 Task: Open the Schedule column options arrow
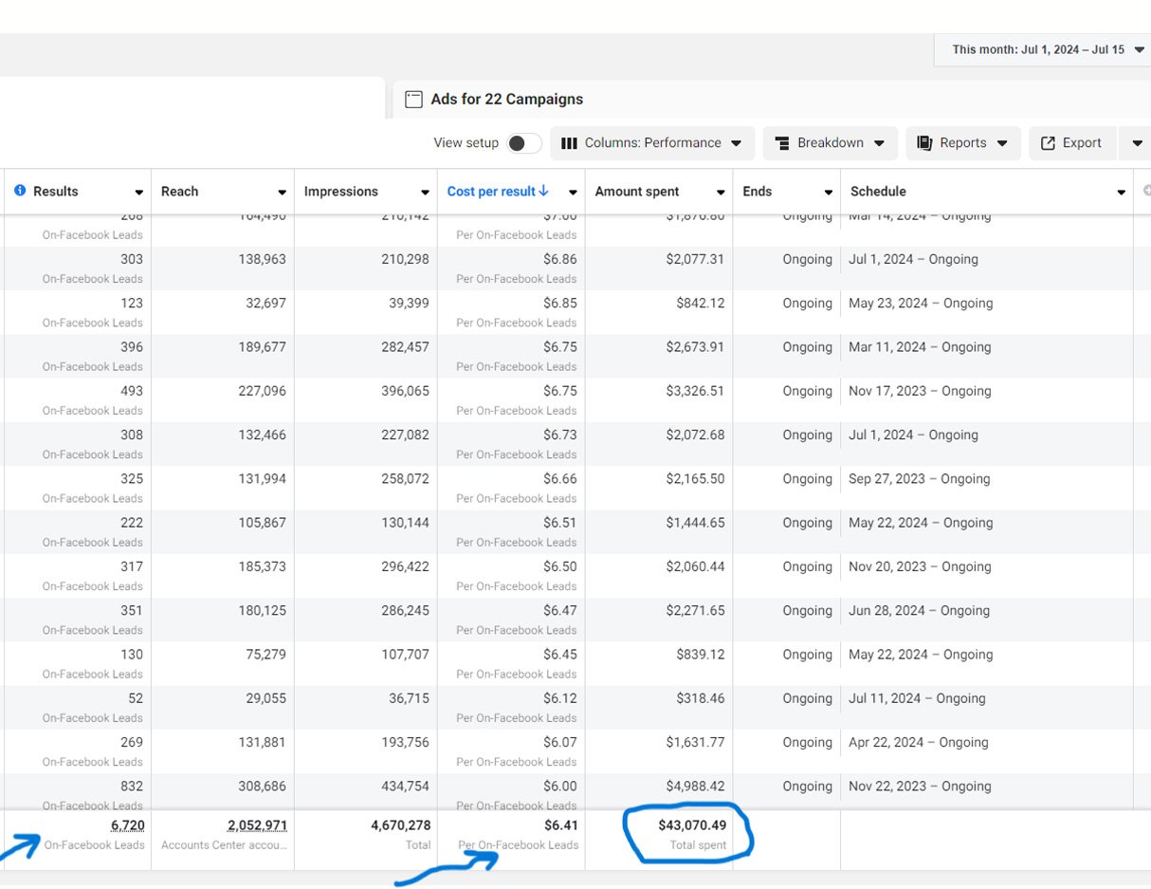1121,193
